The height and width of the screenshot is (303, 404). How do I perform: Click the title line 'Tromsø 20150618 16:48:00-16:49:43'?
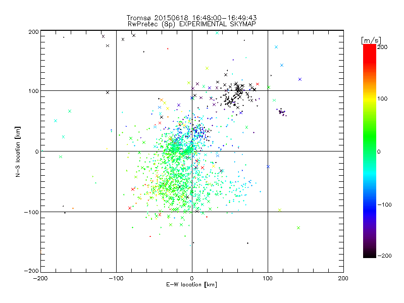pyautogui.click(x=191, y=18)
